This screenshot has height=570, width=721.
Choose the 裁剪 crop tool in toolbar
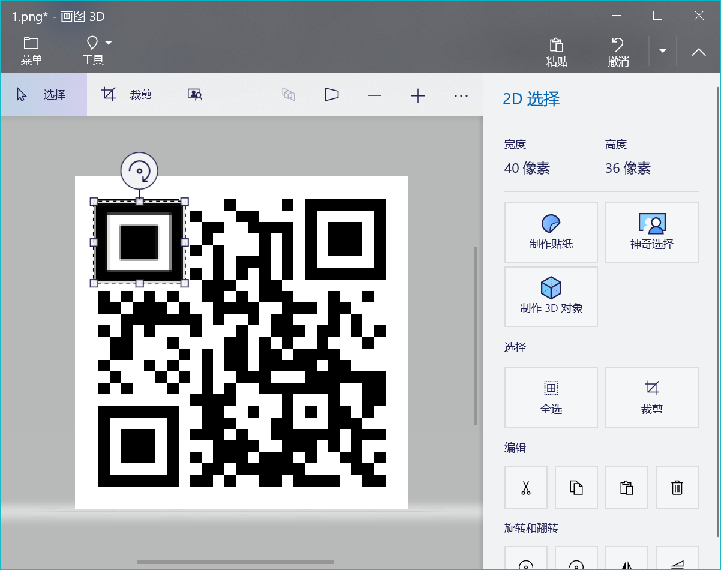[x=127, y=94]
